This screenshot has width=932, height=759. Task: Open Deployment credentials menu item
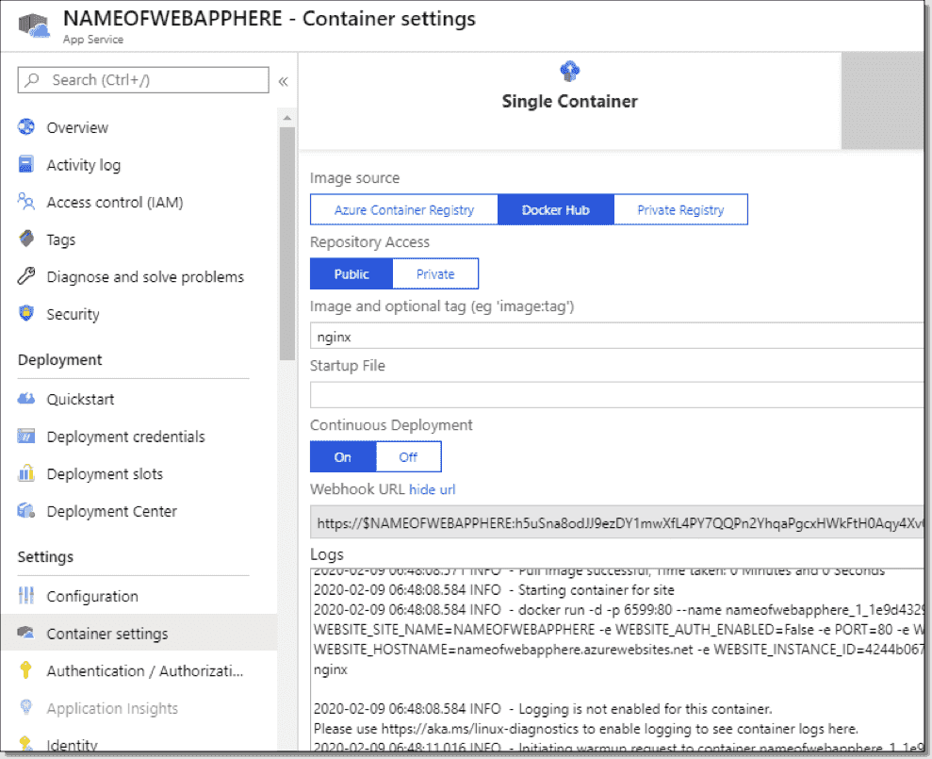(x=125, y=437)
